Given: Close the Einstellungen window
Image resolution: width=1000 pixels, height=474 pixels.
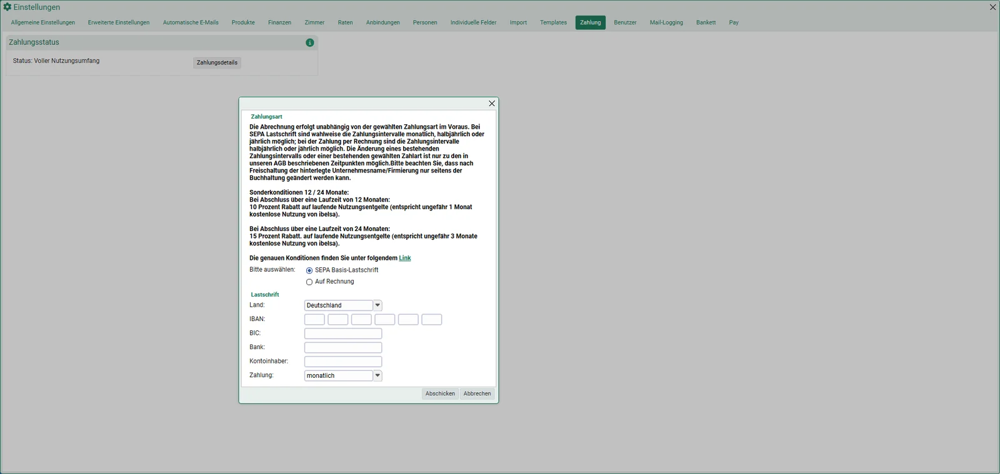Looking at the screenshot, I should [992, 7].
